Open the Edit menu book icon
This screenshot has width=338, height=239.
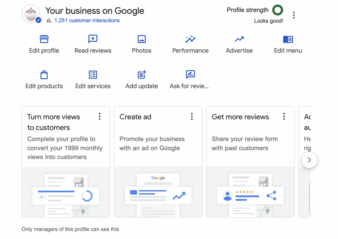(x=288, y=39)
